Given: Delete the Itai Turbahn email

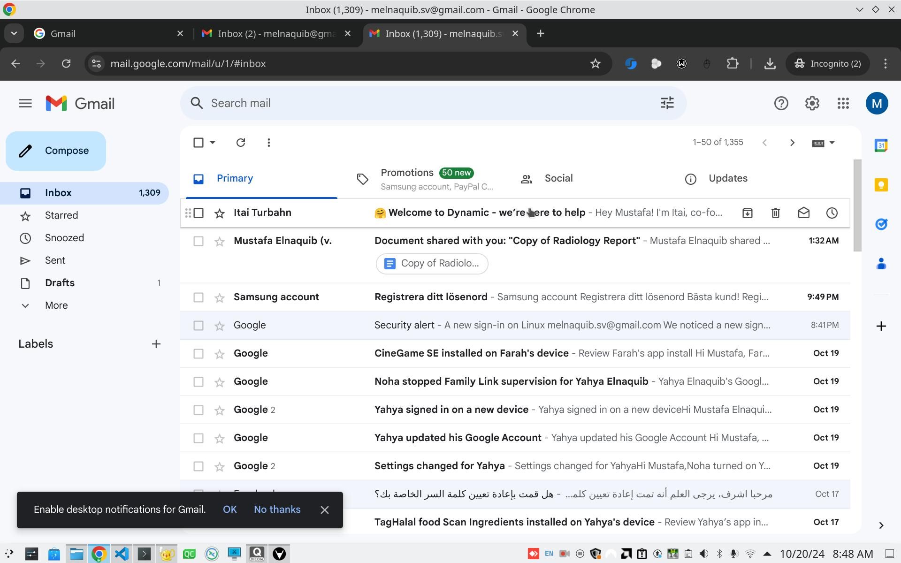Looking at the screenshot, I should (775, 213).
